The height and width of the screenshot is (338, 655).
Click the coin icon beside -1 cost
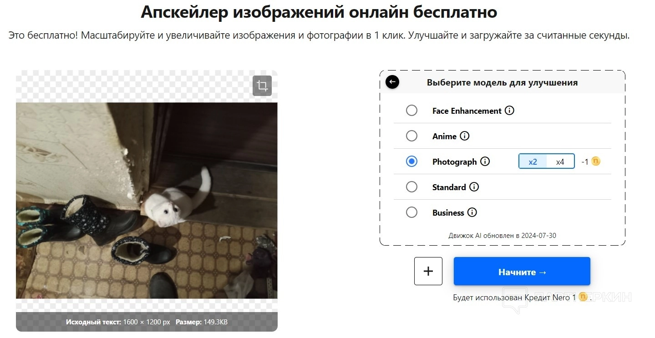pyautogui.click(x=596, y=161)
